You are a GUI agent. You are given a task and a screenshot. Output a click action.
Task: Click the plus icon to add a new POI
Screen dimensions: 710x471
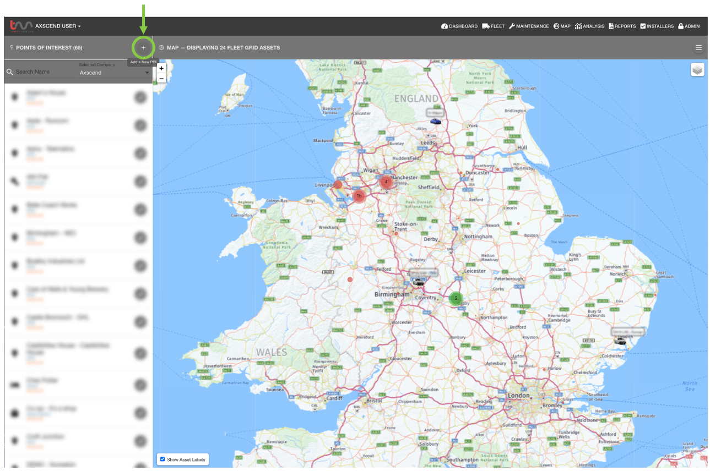(143, 48)
